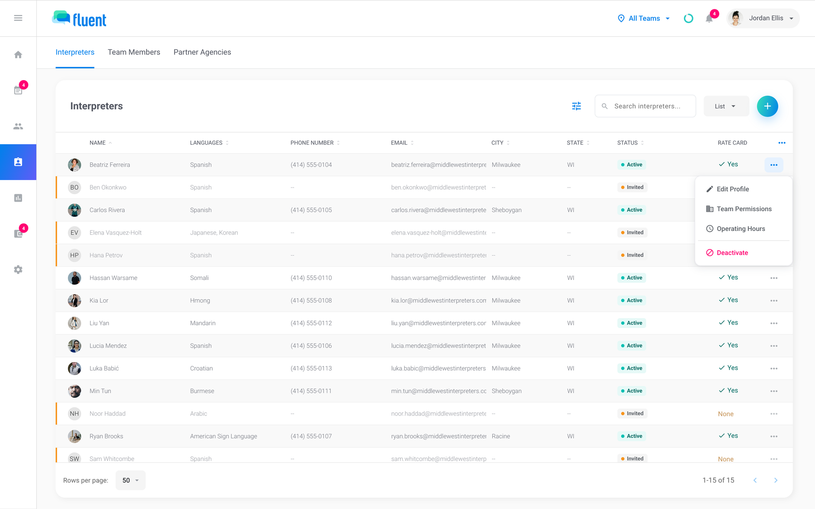
Task: Click the teal progress ring icon
Action: (689, 18)
